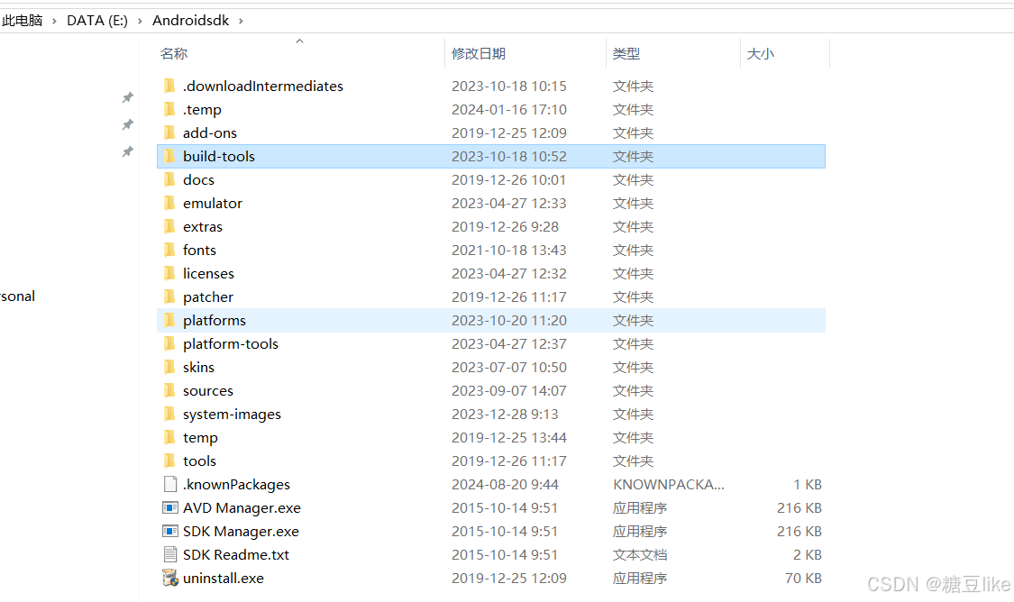The height and width of the screenshot is (602, 1014).
Task: Select the skins folder name
Action: click(198, 368)
